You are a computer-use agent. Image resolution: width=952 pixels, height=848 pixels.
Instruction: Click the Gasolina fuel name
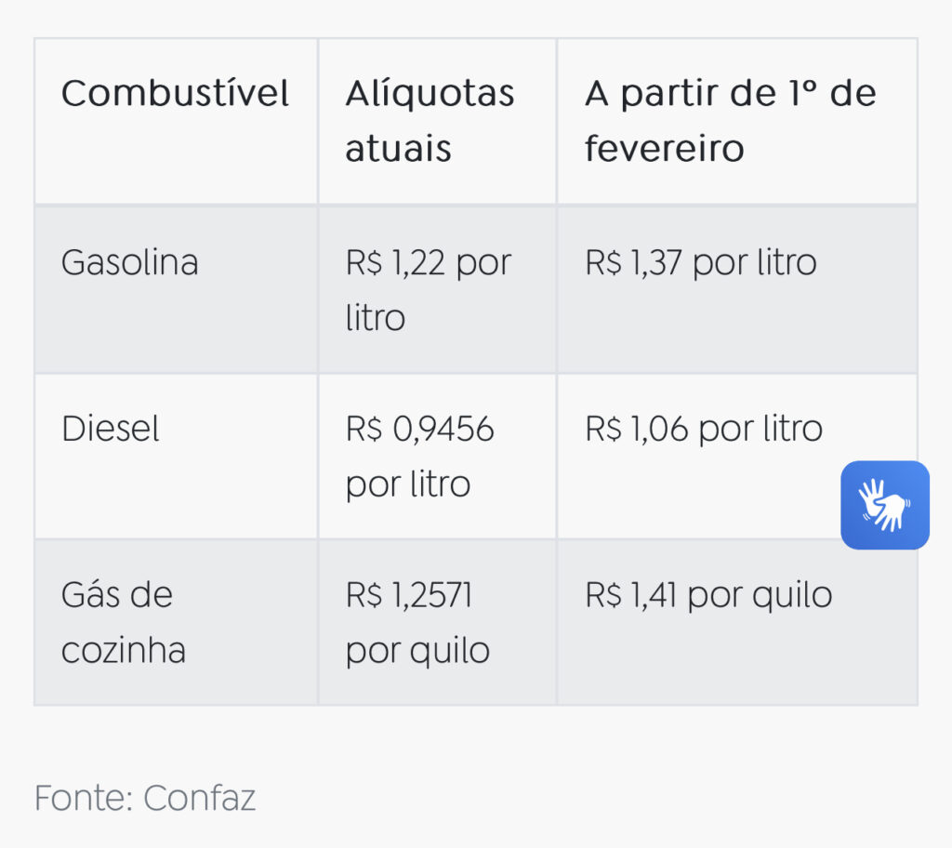coord(129,263)
